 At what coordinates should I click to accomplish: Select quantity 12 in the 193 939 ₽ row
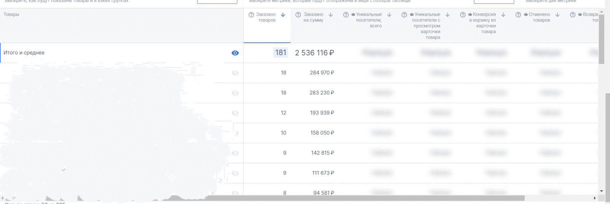pyautogui.click(x=283, y=113)
